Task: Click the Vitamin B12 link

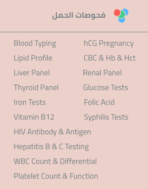Action: (x=34, y=117)
